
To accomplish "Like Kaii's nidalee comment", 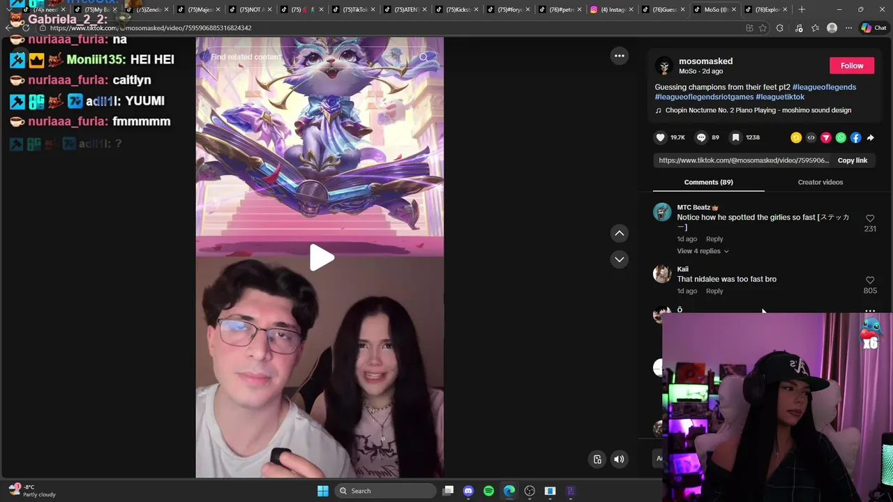I will tap(870, 280).
